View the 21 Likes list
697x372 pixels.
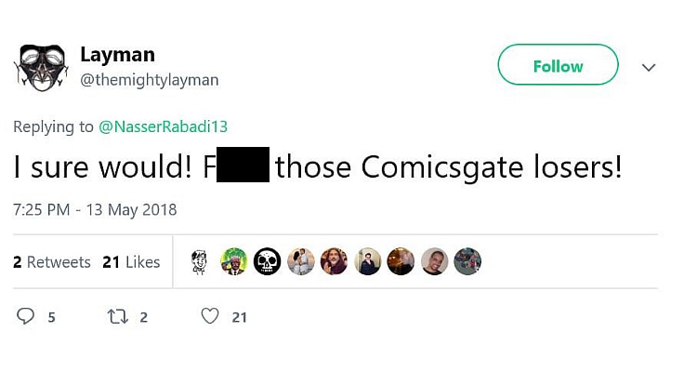[x=131, y=262]
